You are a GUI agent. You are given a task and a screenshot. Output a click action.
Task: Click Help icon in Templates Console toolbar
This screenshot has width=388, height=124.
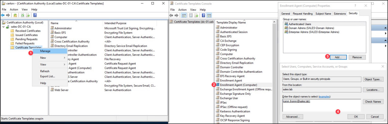204,15
